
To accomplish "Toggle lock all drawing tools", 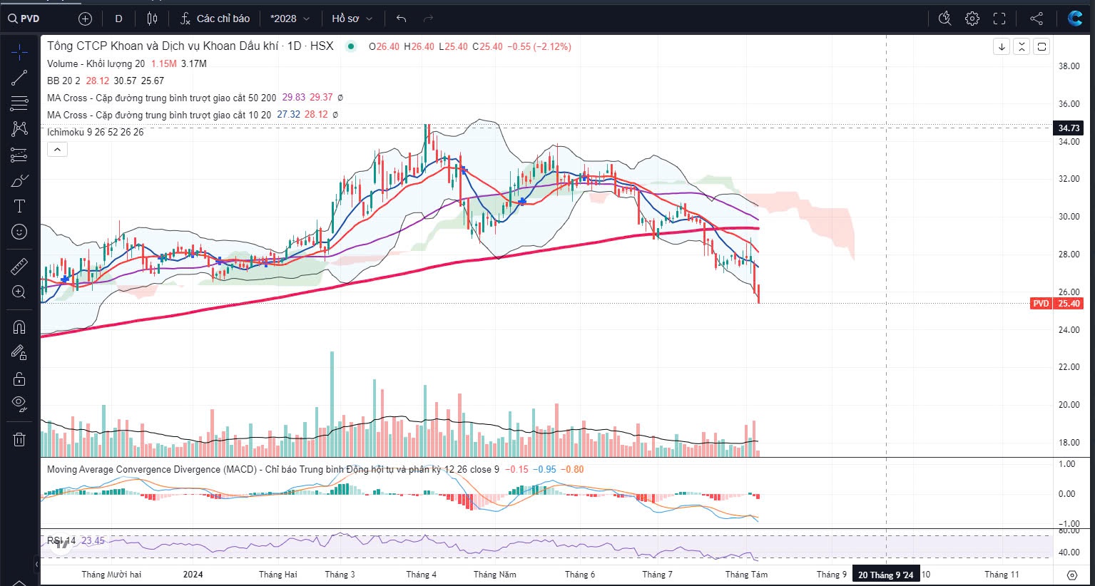I will [19, 378].
